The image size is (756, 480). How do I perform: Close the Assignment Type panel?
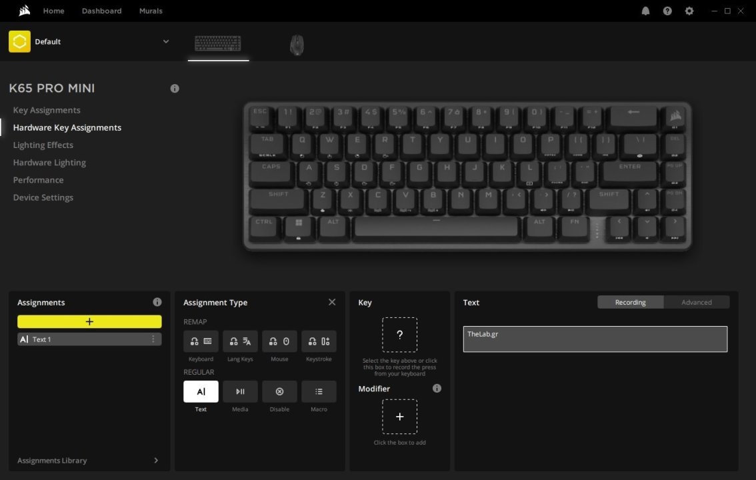[x=332, y=302]
